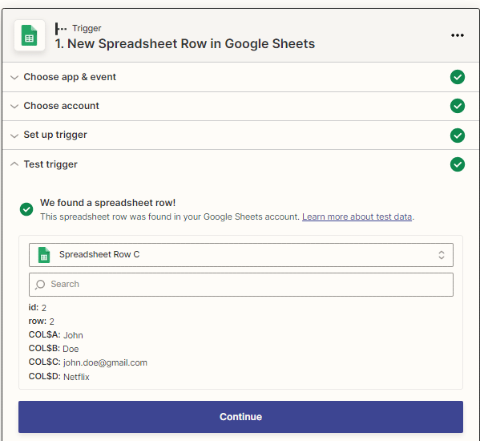Open Learn more about test data link
Viewport: 480px width, 441px height.
[x=357, y=216]
